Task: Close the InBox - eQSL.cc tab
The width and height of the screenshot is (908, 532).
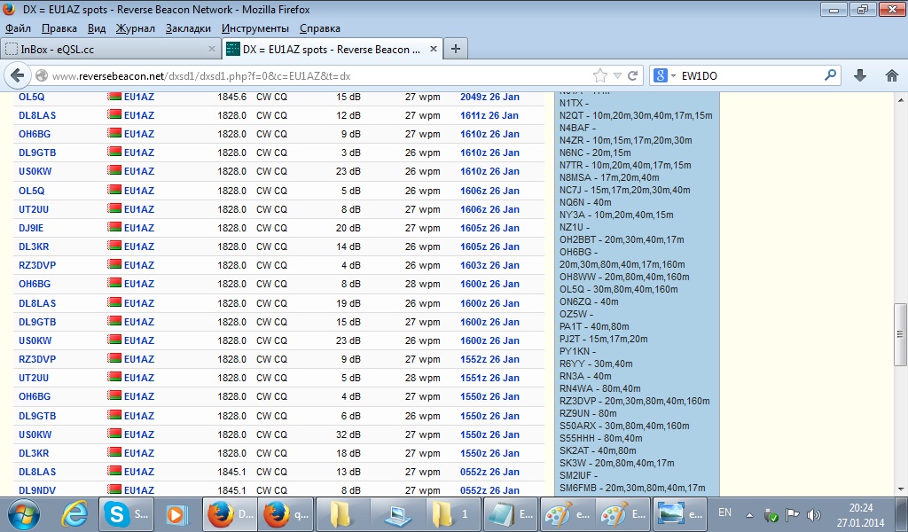Action: pyautogui.click(x=212, y=49)
